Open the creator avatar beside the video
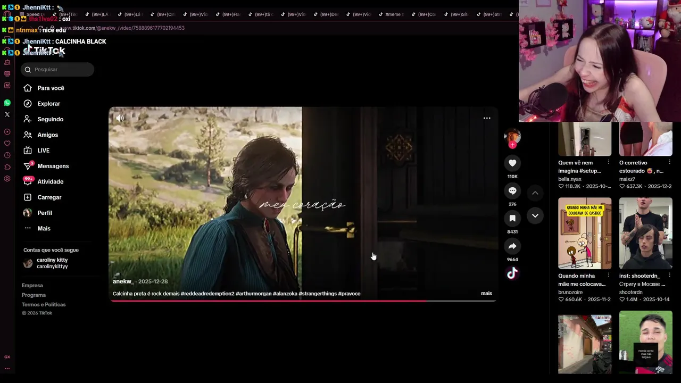This screenshot has height=383, width=681. point(512,136)
